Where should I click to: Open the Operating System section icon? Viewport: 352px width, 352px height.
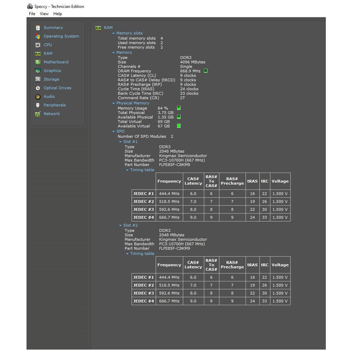point(38,36)
